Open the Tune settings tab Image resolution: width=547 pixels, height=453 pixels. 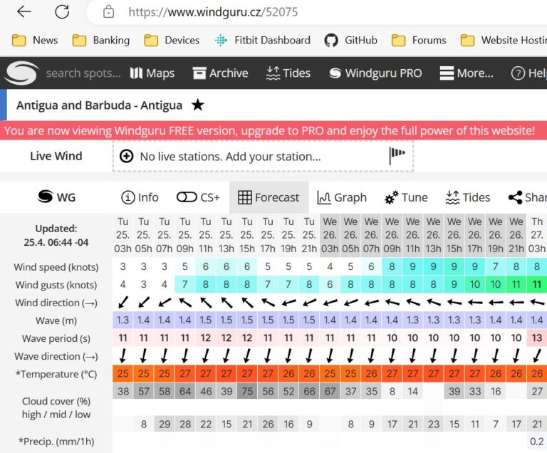406,197
